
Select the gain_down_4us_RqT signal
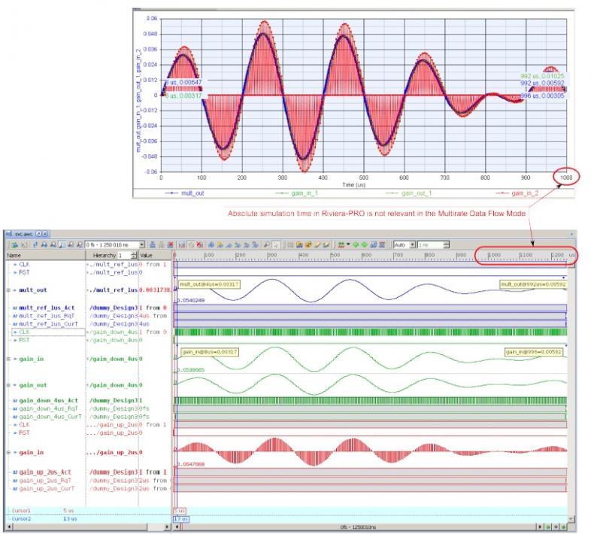pyautogui.click(x=48, y=408)
